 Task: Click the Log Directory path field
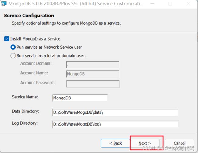click(x=115, y=124)
